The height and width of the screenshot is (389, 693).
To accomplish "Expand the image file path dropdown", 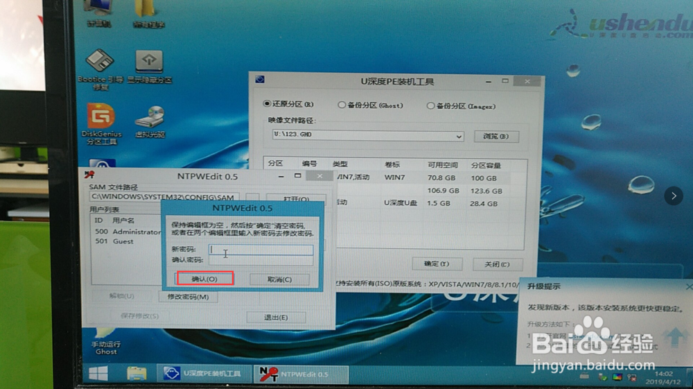I will click(459, 136).
